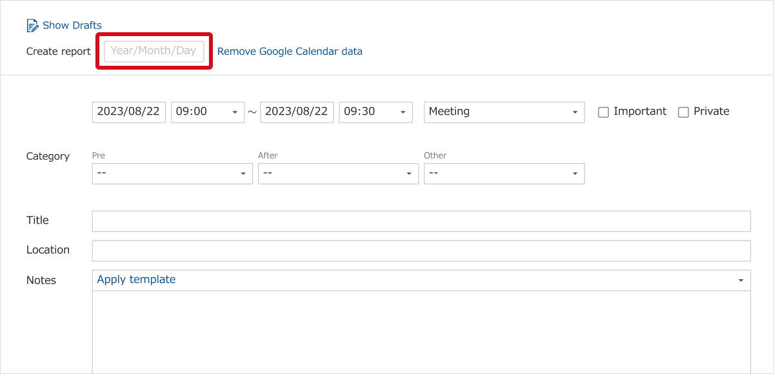The width and height of the screenshot is (774, 374).
Task: Click the Create report date field
Action: pyautogui.click(x=154, y=51)
